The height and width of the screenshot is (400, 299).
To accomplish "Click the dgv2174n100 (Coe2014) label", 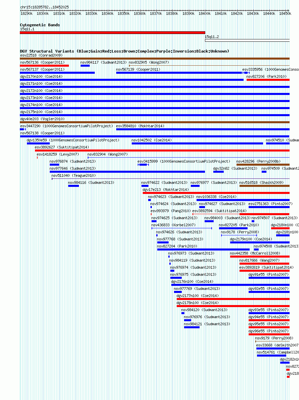I will point(41,105).
